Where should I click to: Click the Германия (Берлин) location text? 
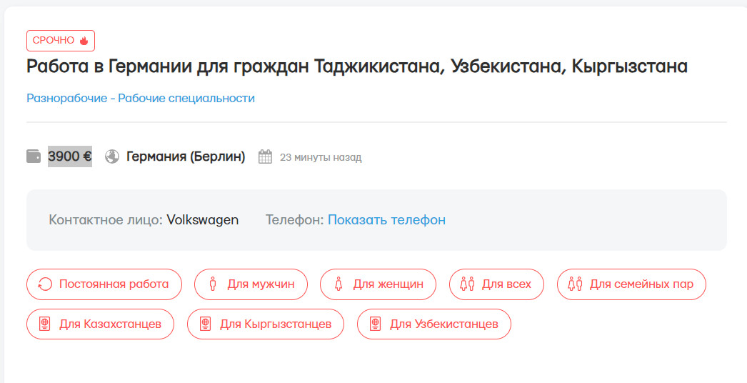coord(186,156)
